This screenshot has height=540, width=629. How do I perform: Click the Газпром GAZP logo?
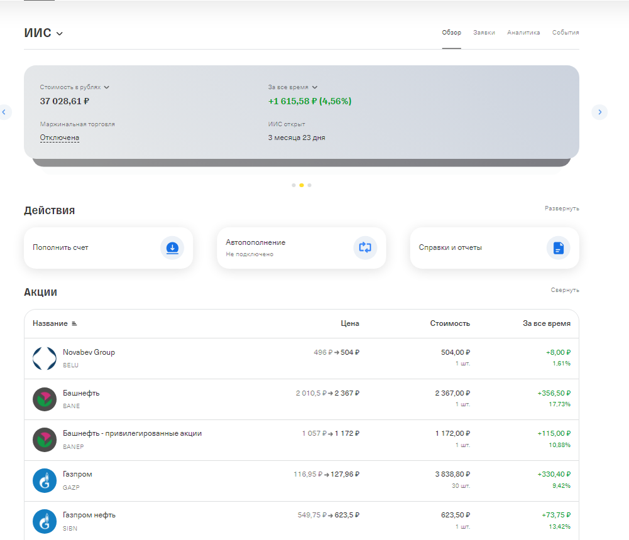pyautogui.click(x=45, y=481)
